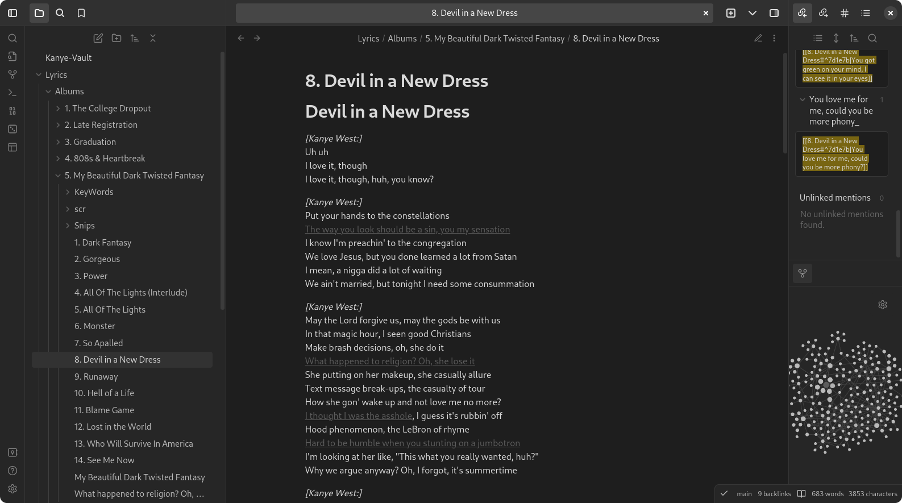Viewport: 902px width, 503px height.
Task: Create a new note
Action: pyautogui.click(x=98, y=38)
